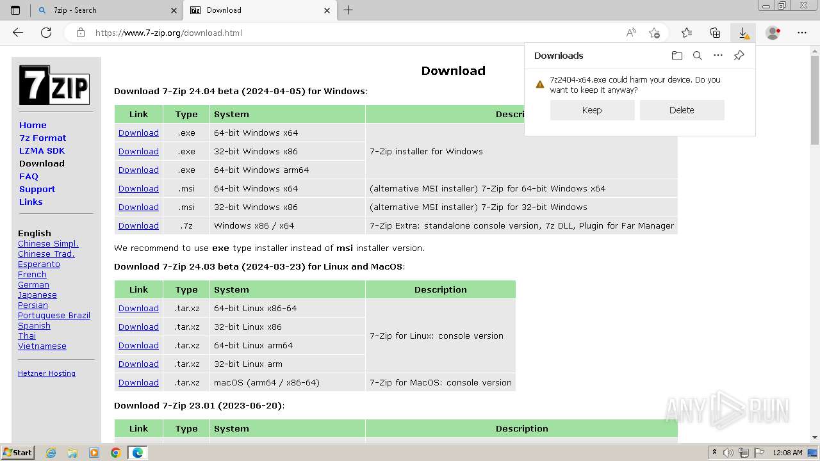Switch language to Chinese Simpl.
The image size is (820, 461).
[x=48, y=244]
